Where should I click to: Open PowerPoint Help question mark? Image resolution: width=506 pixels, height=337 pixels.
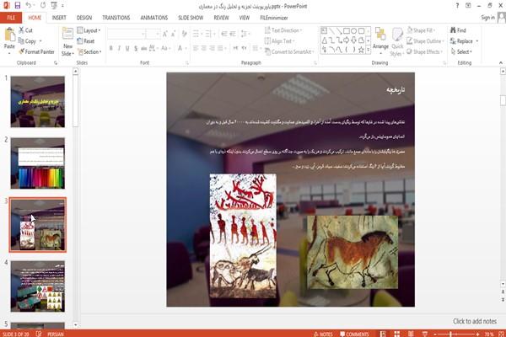click(x=457, y=6)
